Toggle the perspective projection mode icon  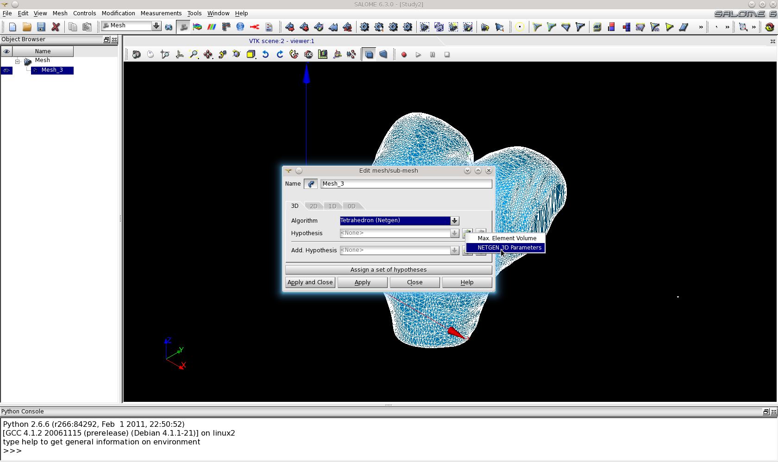[383, 55]
